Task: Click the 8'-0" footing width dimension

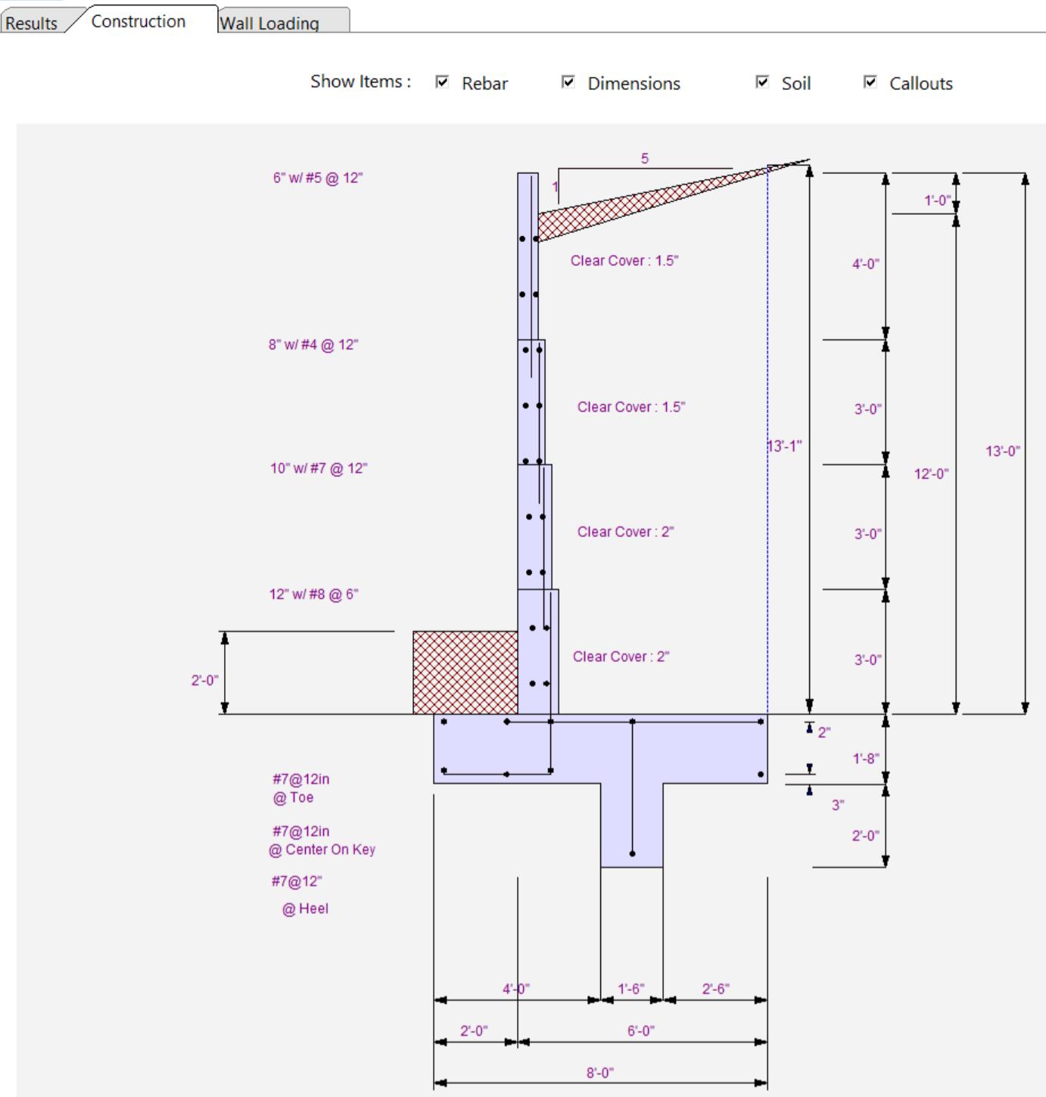Action: click(x=600, y=1073)
